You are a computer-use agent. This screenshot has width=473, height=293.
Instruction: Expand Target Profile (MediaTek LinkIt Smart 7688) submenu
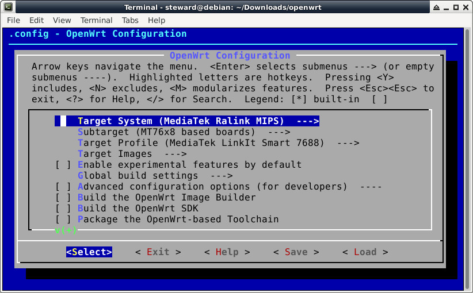[219, 142]
